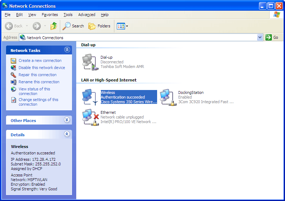Expand the Address bar dropdown
The height and width of the screenshot is (201, 285).
click(x=260, y=37)
